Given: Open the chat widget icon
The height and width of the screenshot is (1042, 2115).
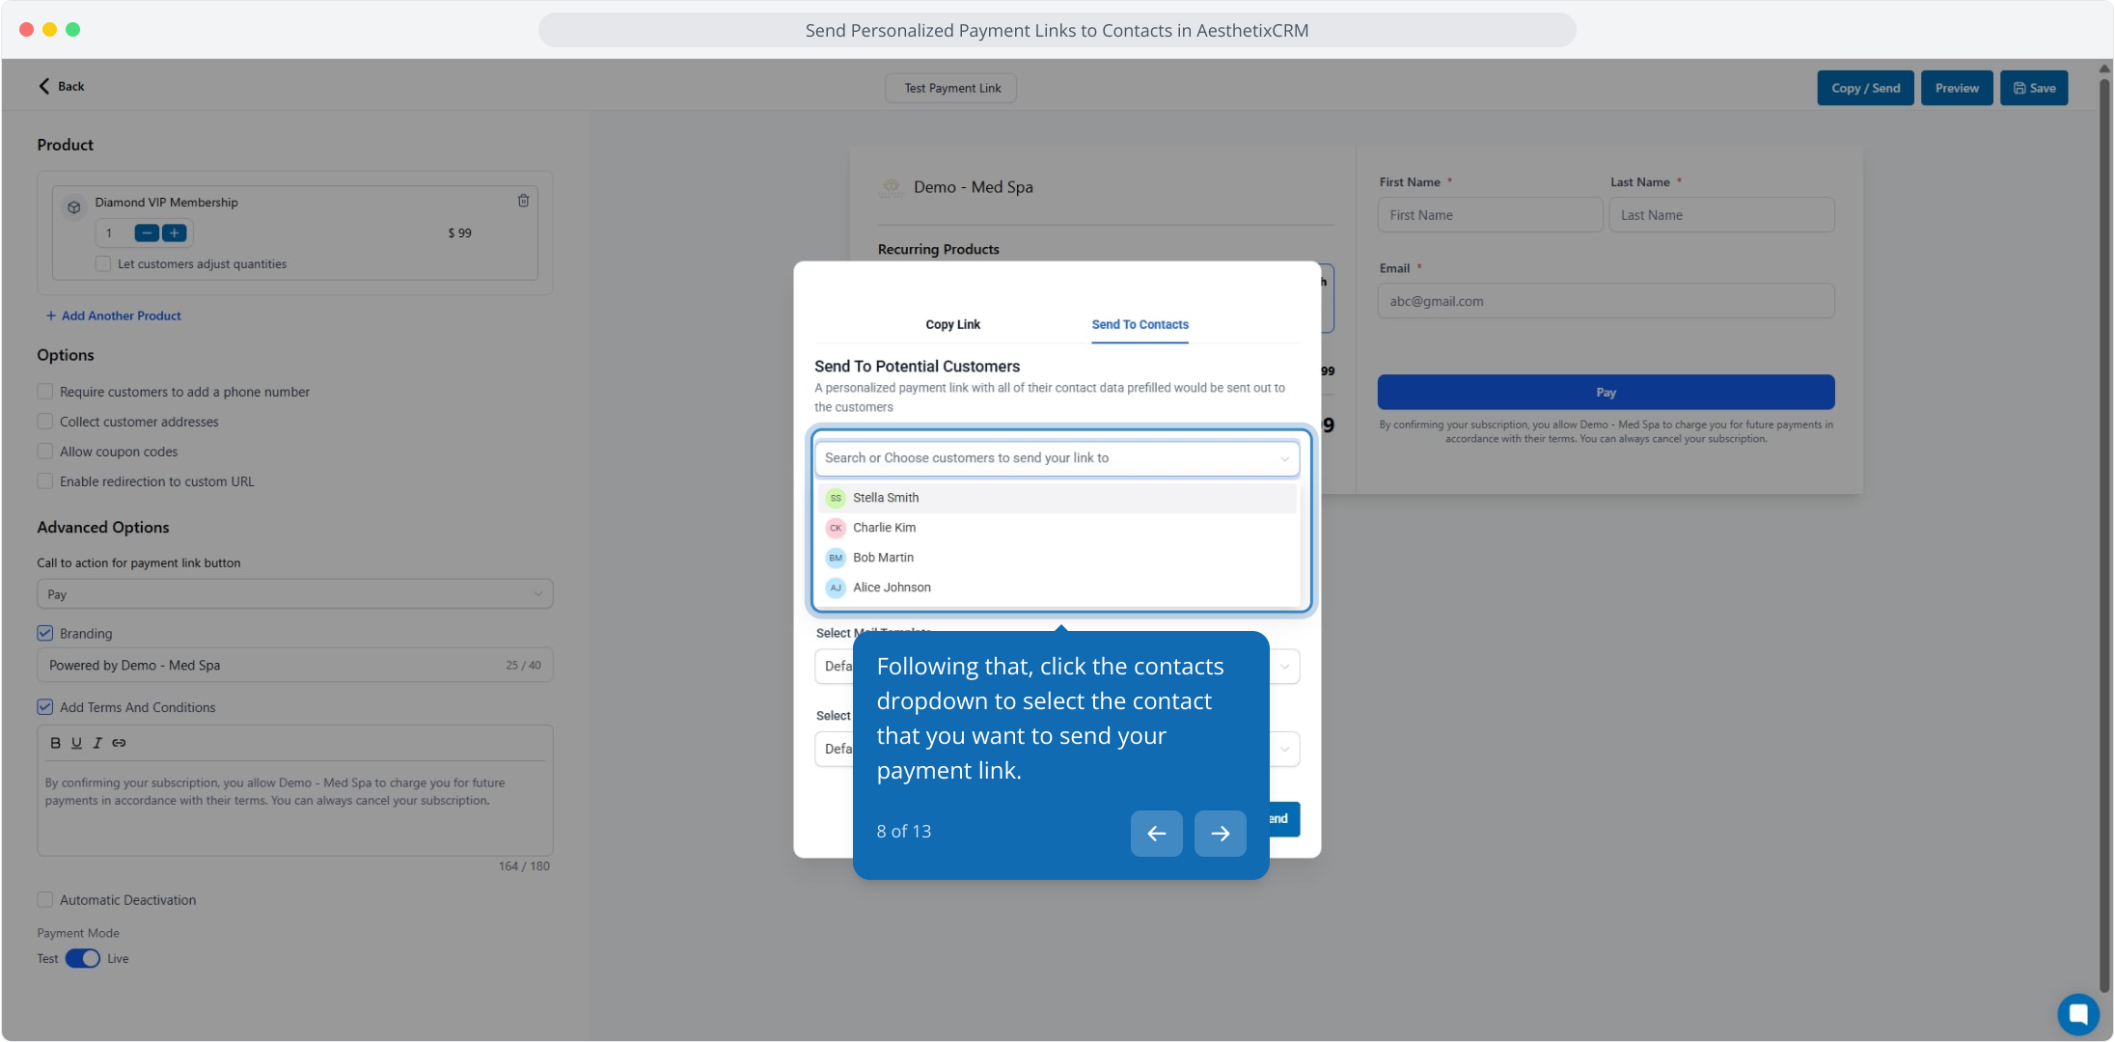Looking at the screenshot, I should 2077,1013.
